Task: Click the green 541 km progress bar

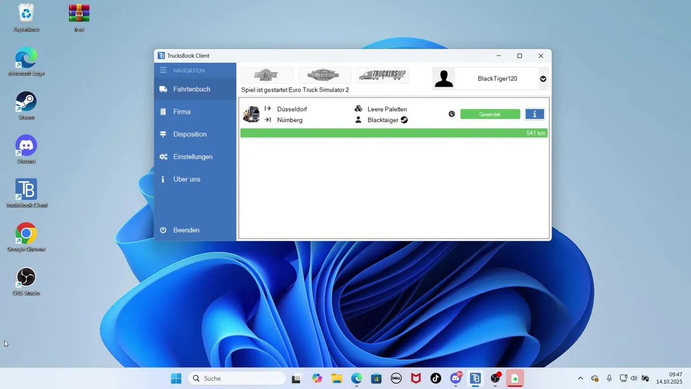Action: 394,133
